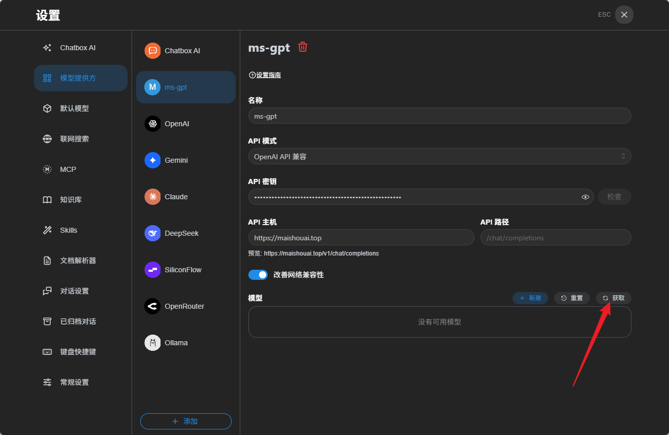Screen dimensions: 669x435
Task: Click the 键盘快捷键 keyboard icon
Action: point(47,352)
